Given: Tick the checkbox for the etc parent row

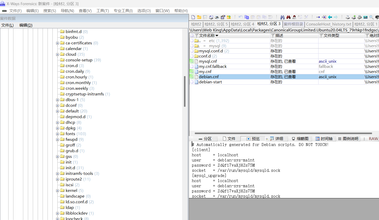Looking at the screenshot, I should 192,41.
